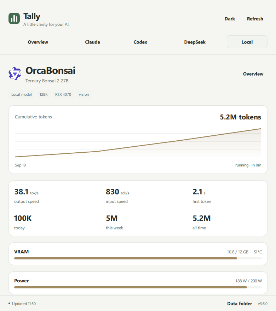Image resolution: width=276 pixels, height=311 pixels.
Task: Click the 2.1 s first token value
Action: click(199, 192)
